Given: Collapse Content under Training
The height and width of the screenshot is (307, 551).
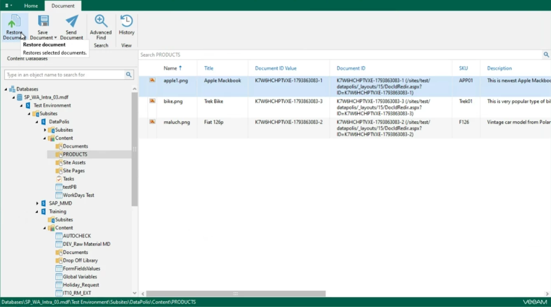Looking at the screenshot, I should click(x=45, y=228).
